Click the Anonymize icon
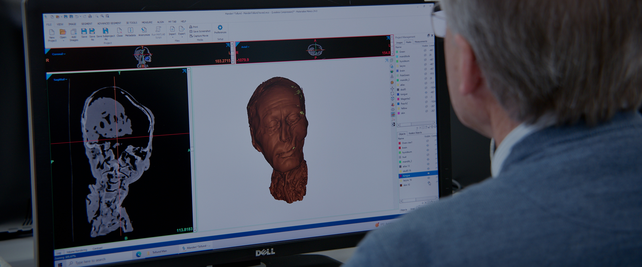This screenshot has height=267, width=642. pyautogui.click(x=144, y=30)
